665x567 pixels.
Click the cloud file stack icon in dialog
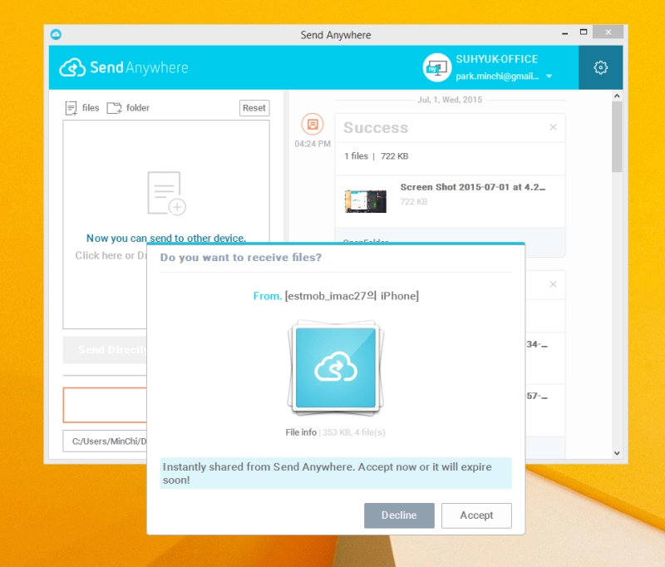[x=336, y=367]
